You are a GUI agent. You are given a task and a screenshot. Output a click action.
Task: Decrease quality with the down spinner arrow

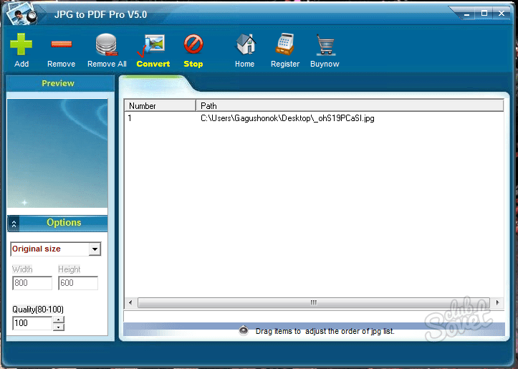click(x=59, y=327)
